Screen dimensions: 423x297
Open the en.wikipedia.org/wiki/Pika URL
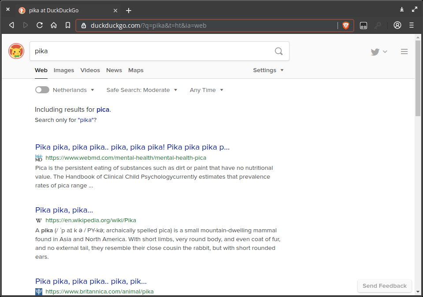[x=91, y=220]
